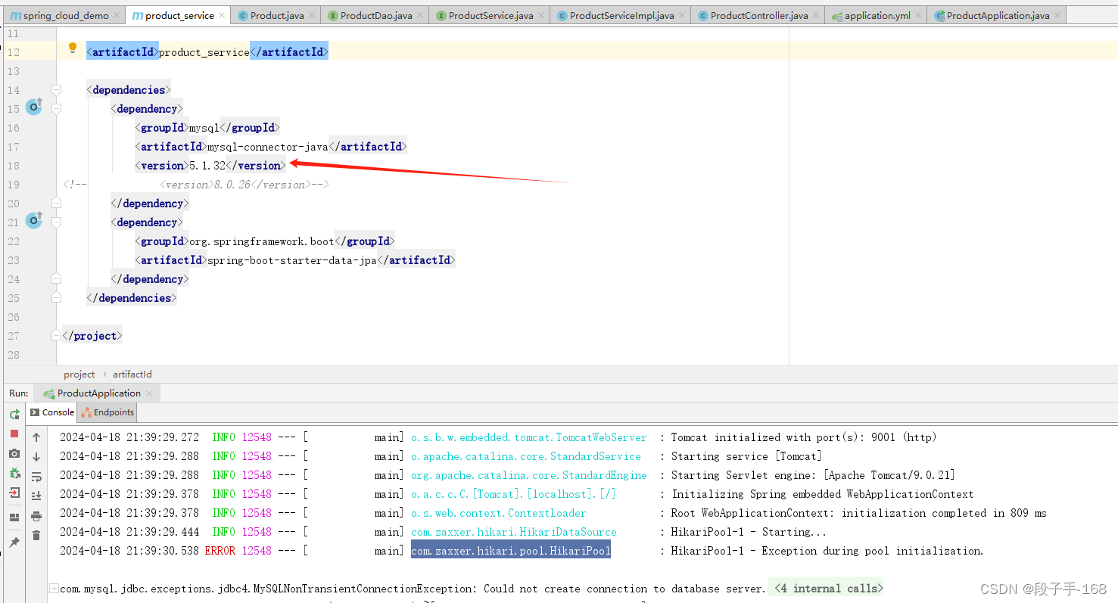Pin the Run tab with pin icon
This screenshot has width=1118, height=603.
click(x=14, y=542)
